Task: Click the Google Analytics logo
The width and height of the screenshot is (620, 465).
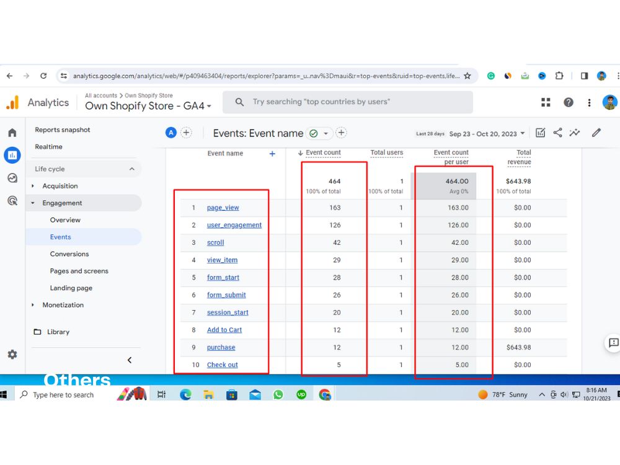Action: [12, 103]
